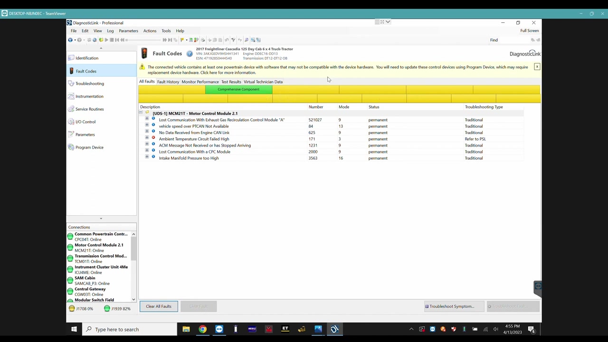Switch to the Fault History tab
608x342 pixels.
pyautogui.click(x=168, y=82)
